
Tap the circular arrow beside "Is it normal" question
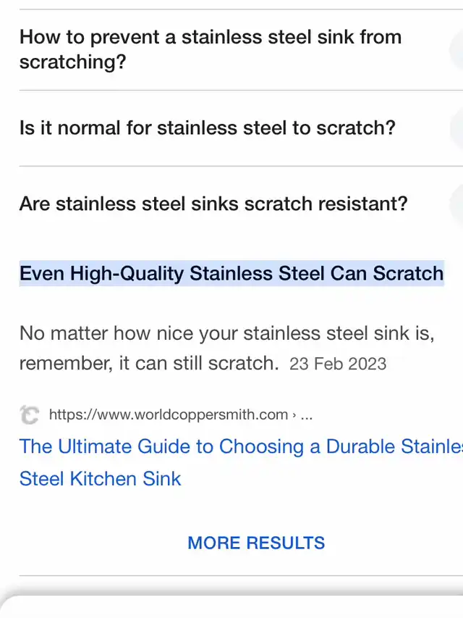[456, 128]
